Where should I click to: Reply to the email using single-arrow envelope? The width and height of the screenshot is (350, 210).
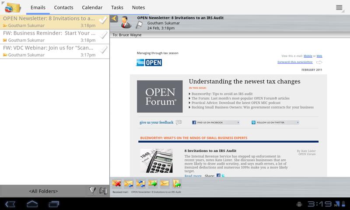click(x=129, y=183)
